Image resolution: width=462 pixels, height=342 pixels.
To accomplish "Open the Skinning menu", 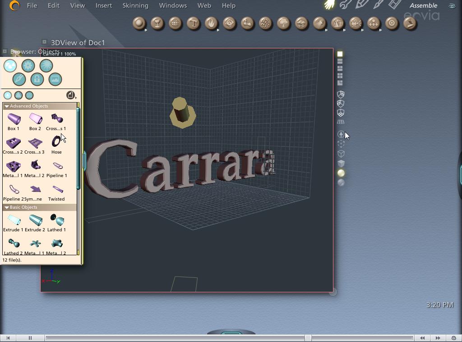I will (x=135, y=5).
